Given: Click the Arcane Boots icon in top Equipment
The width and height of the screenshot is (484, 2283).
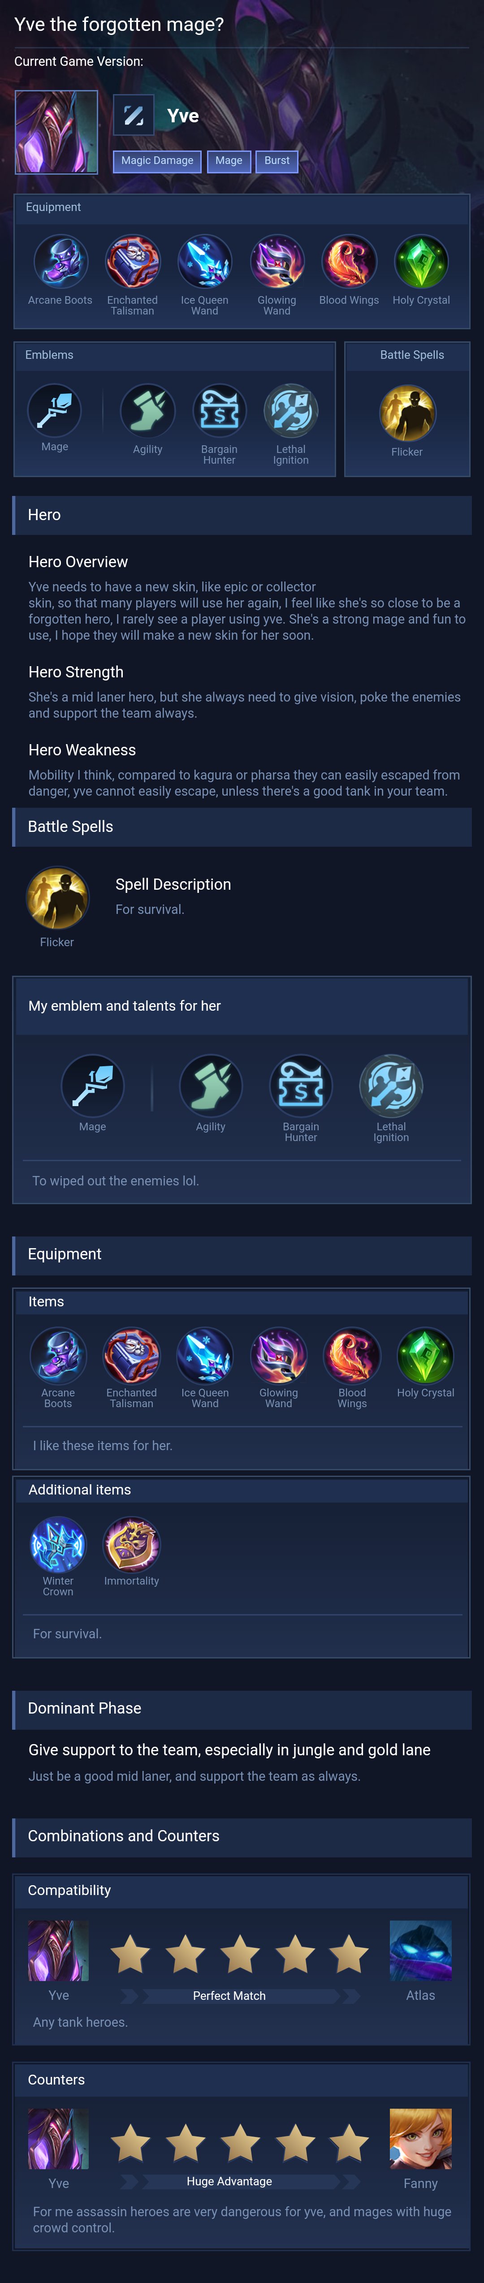Looking at the screenshot, I should pos(61,263).
